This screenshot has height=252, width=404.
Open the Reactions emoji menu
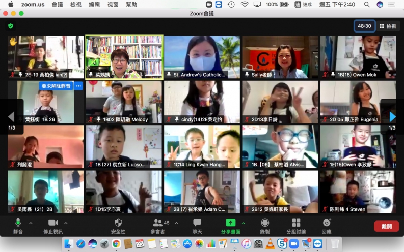(x=327, y=223)
